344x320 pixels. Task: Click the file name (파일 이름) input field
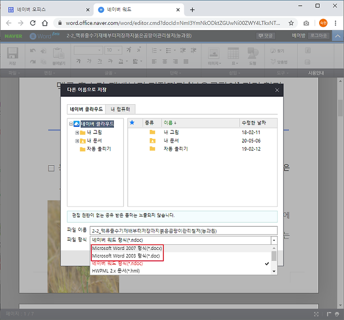pos(183,231)
